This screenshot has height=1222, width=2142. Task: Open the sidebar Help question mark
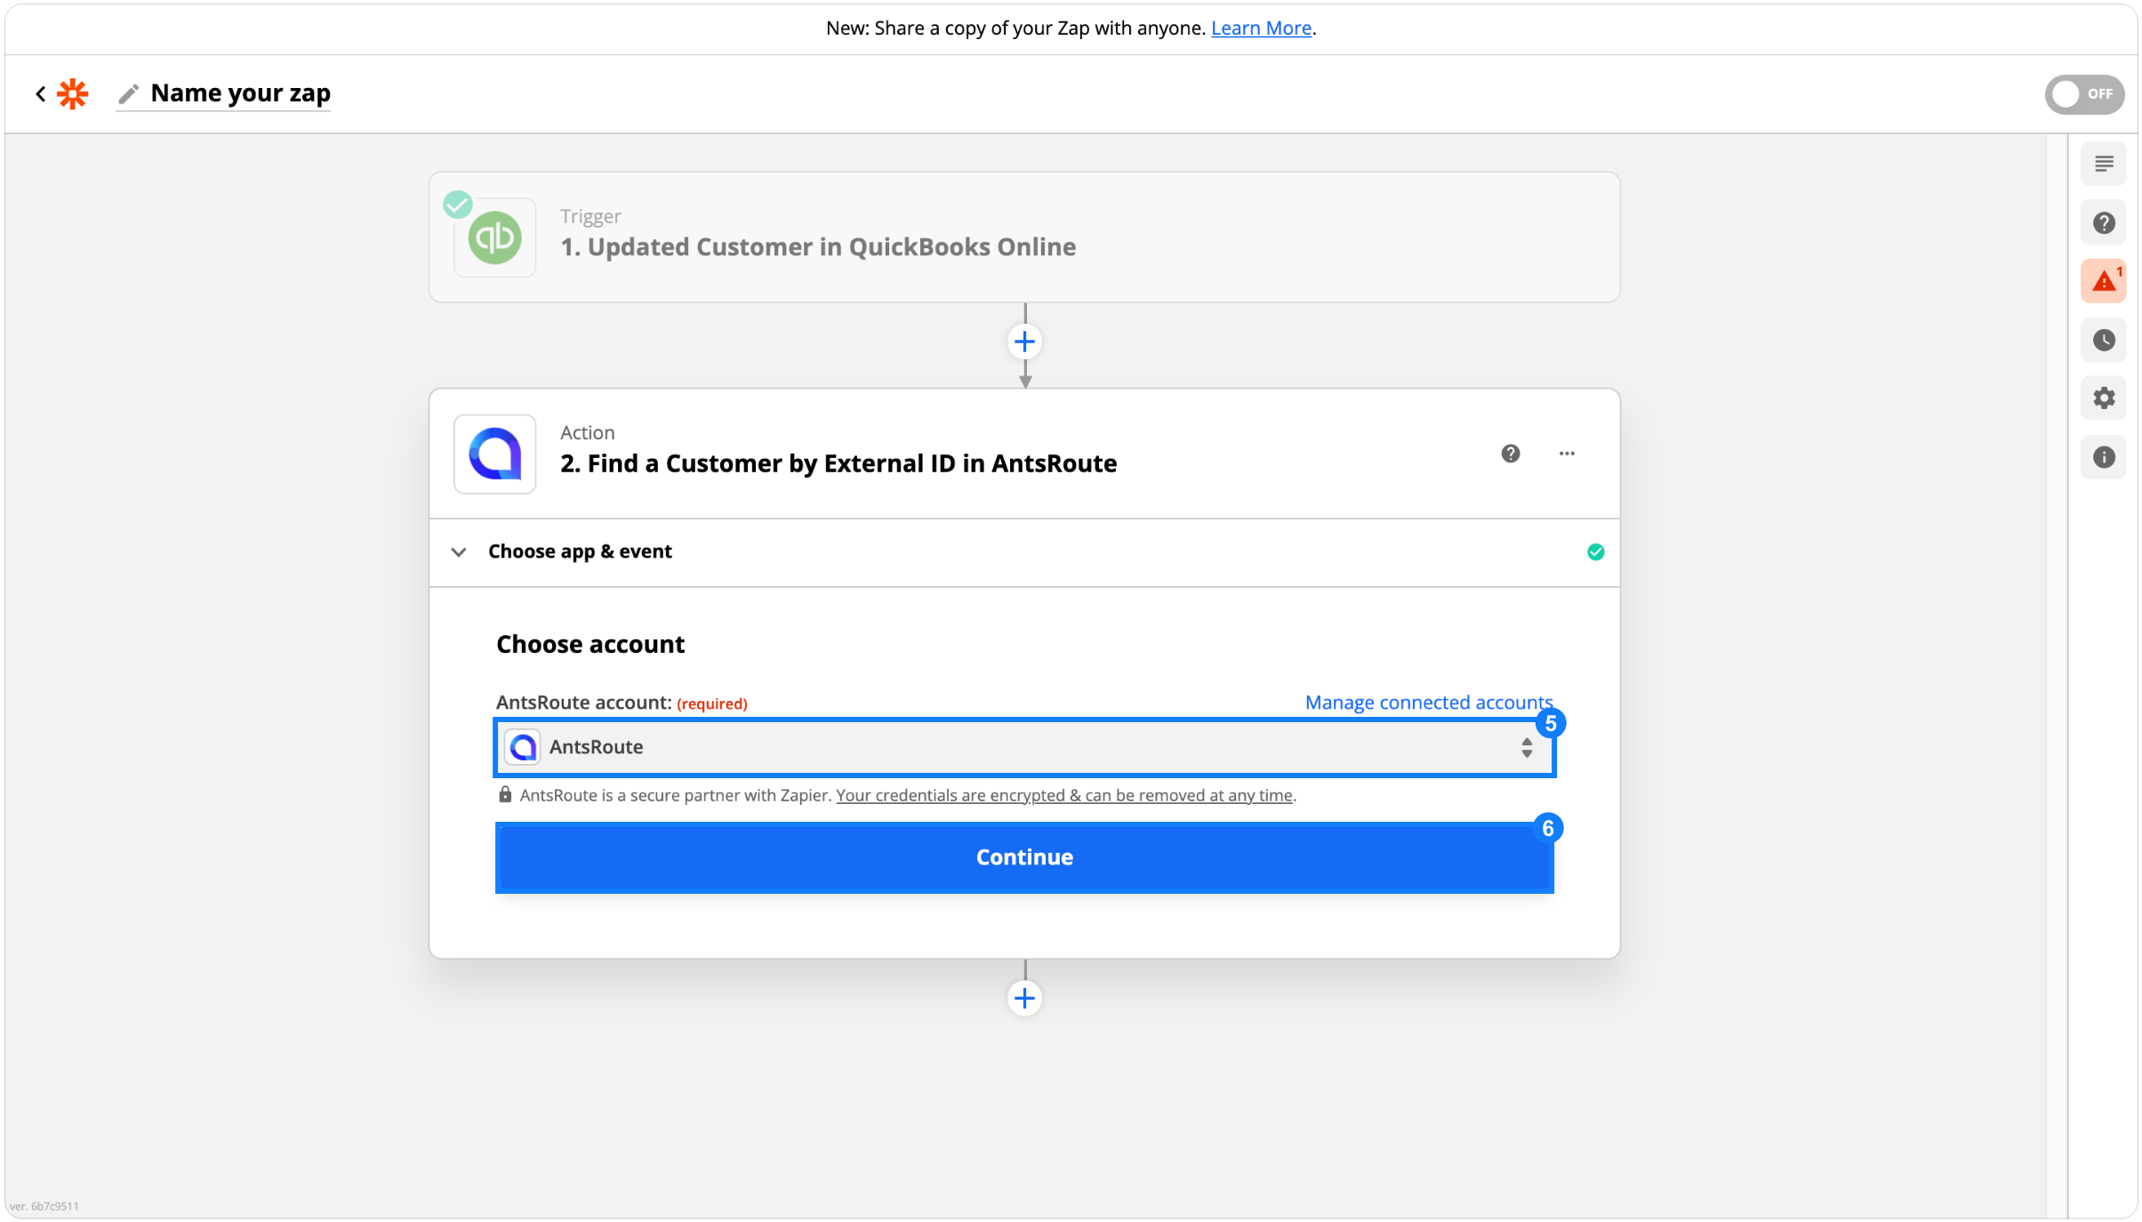2104,222
